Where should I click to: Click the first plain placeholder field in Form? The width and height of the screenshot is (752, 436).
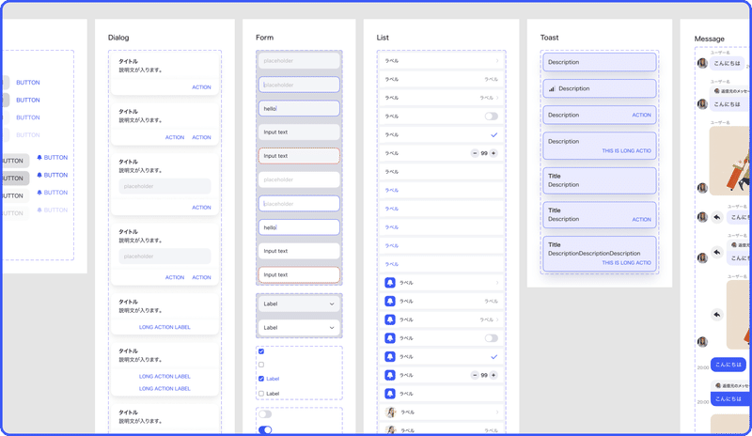click(x=299, y=61)
